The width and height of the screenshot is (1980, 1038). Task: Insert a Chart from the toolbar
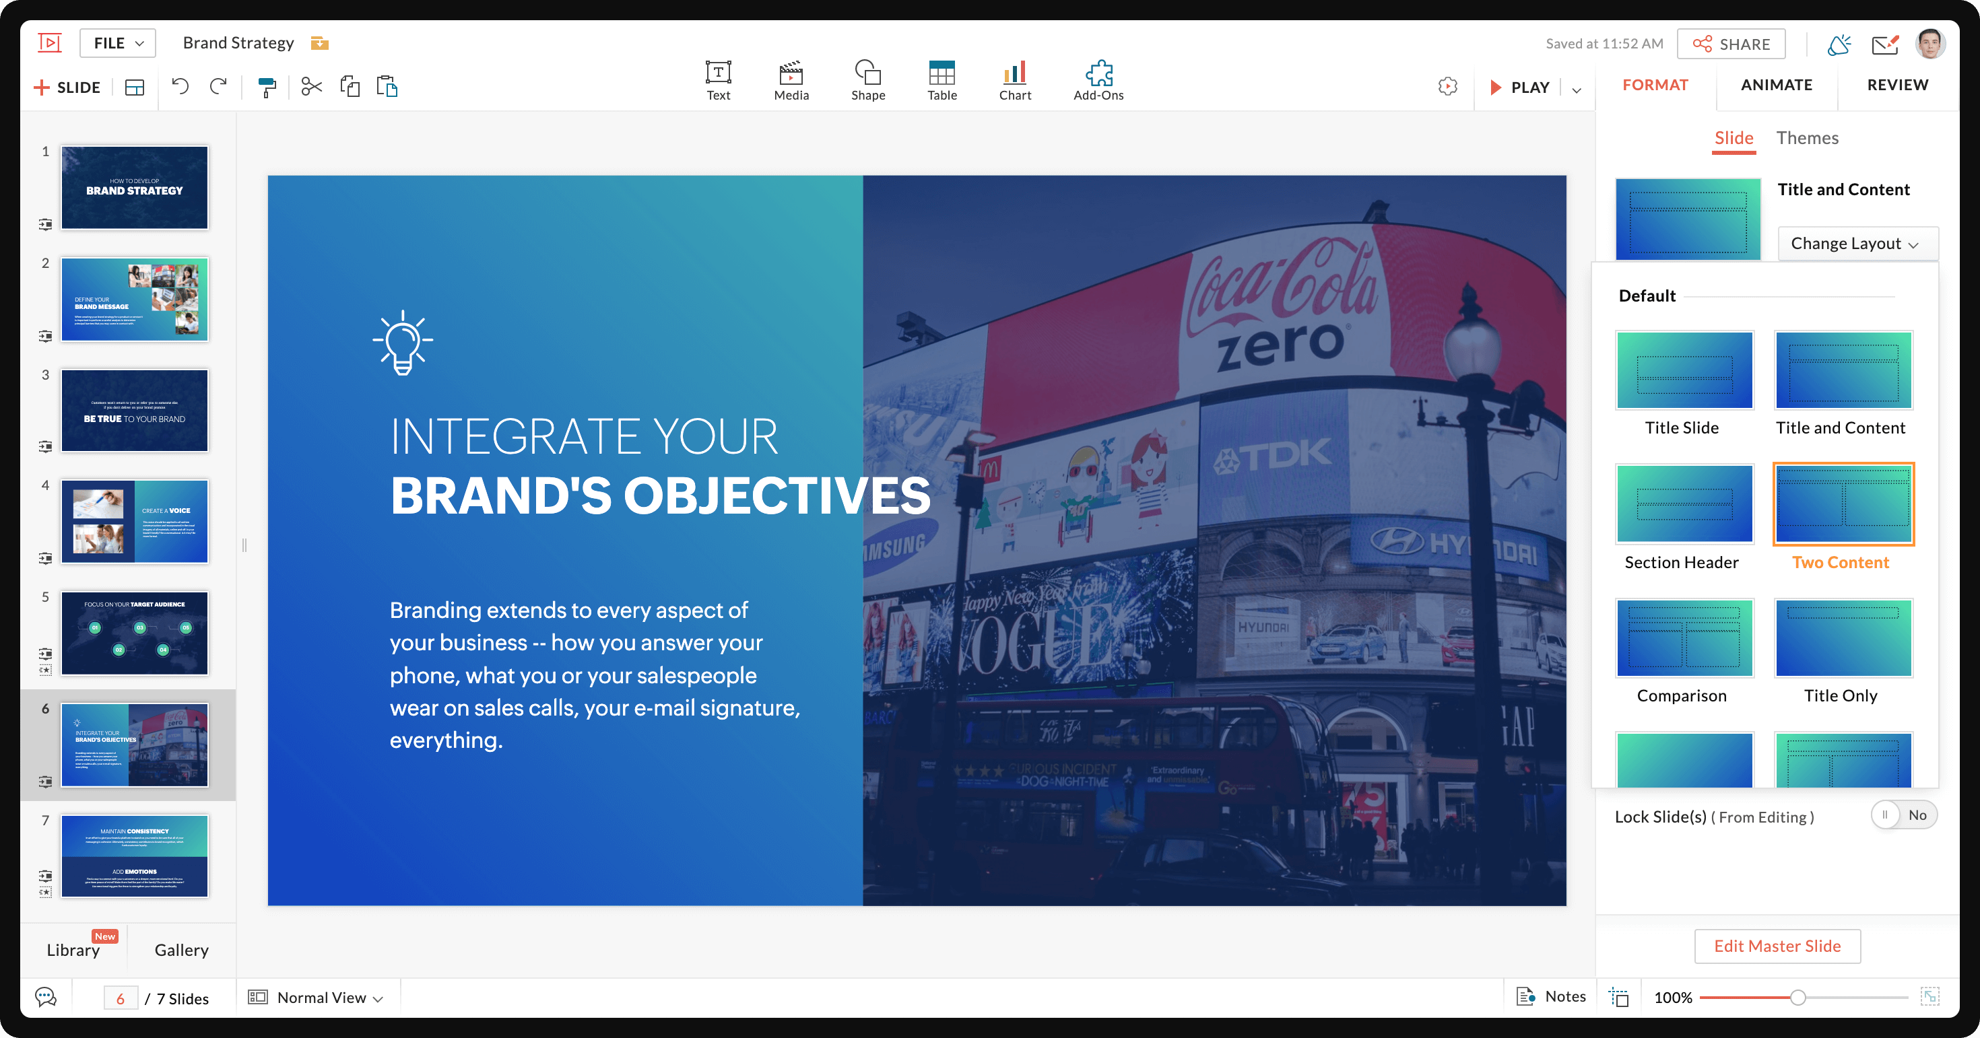[x=1015, y=81]
